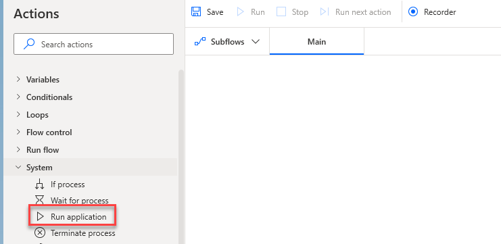Screen dimensions: 501x244
Task: Click the Subflows label
Action: click(x=227, y=42)
